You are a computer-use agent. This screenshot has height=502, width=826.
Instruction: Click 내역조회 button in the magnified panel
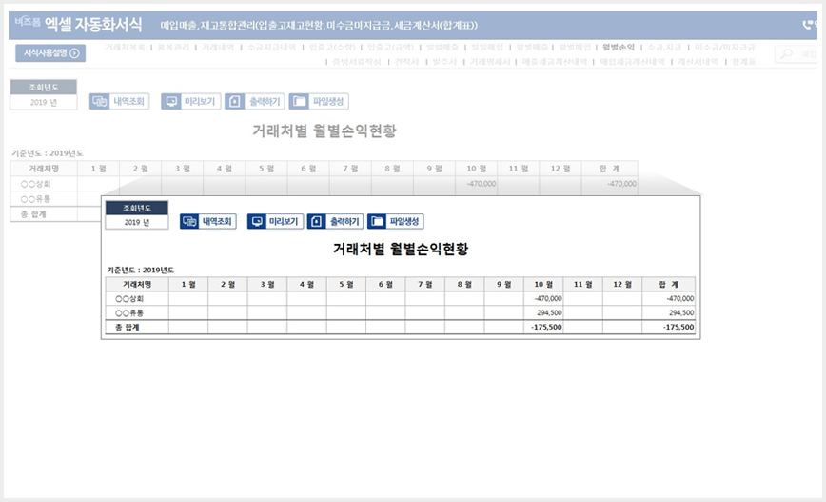[208, 221]
